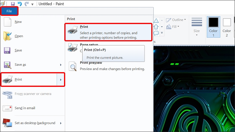Viewport: 235px width, 132px height.
Task: Expand the Print submenu arrow
Action: 61,79
